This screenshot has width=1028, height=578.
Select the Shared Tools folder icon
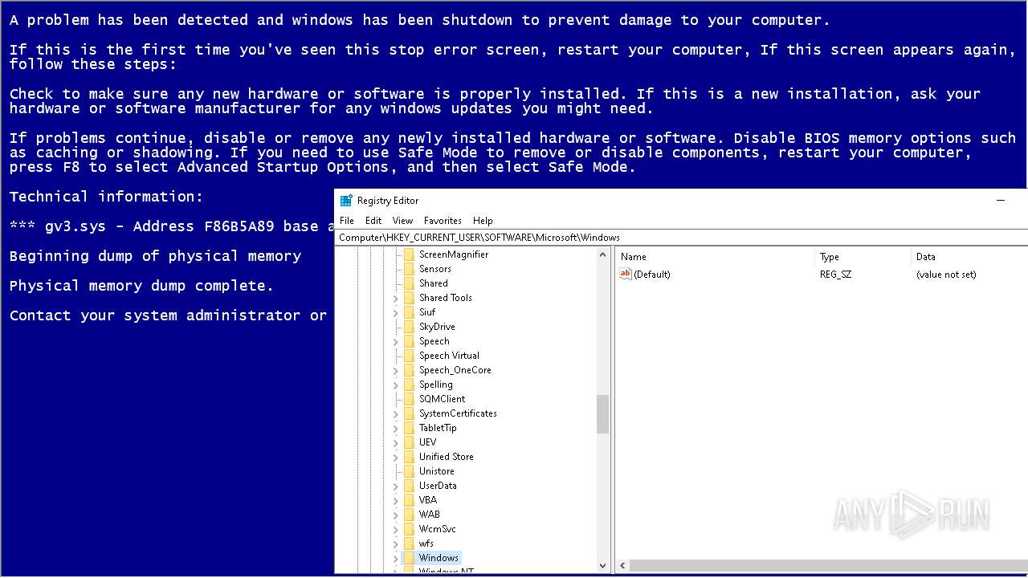pyautogui.click(x=409, y=298)
